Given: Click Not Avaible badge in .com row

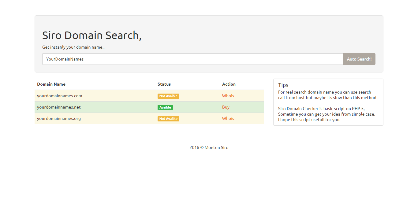Looking at the screenshot, I should tap(168, 96).
